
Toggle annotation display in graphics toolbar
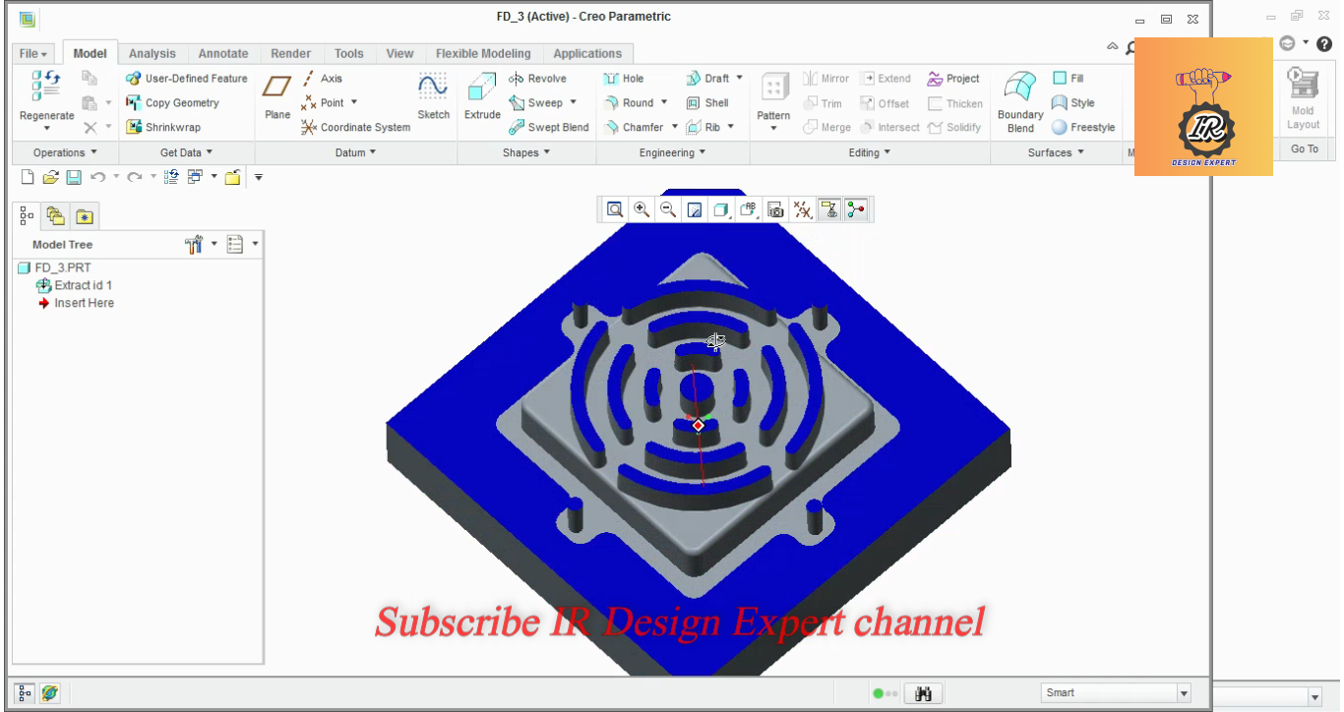point(829,208)
